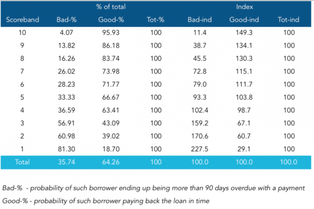
Task: Click the Tot-ind column header
Action: 289,20
